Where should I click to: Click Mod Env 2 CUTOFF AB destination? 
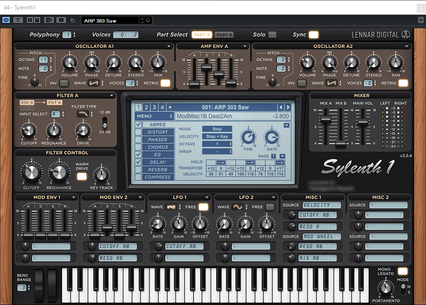(x=118, y=246)
